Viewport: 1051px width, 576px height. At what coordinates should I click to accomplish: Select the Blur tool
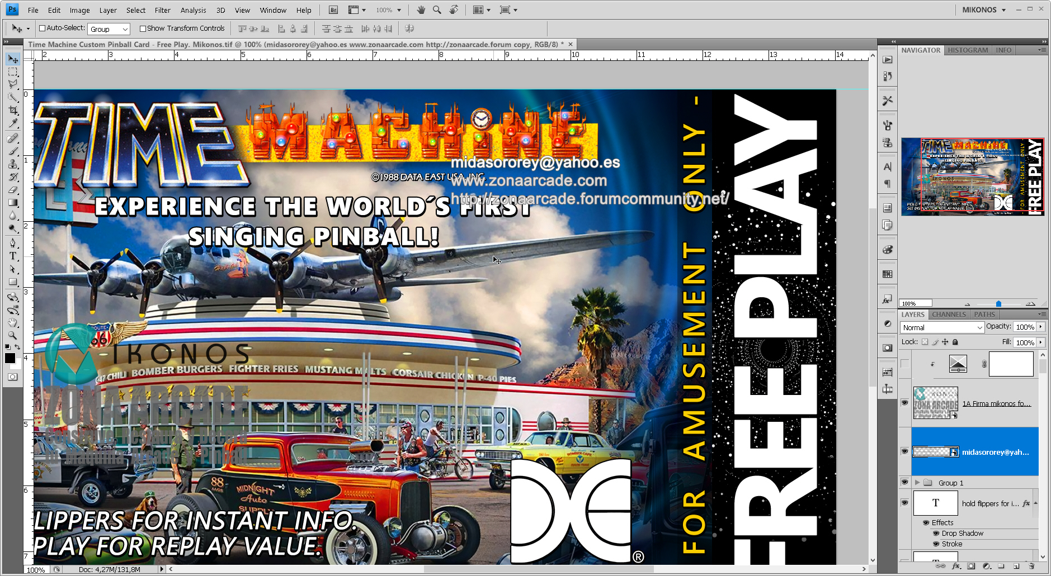[13, 216]
